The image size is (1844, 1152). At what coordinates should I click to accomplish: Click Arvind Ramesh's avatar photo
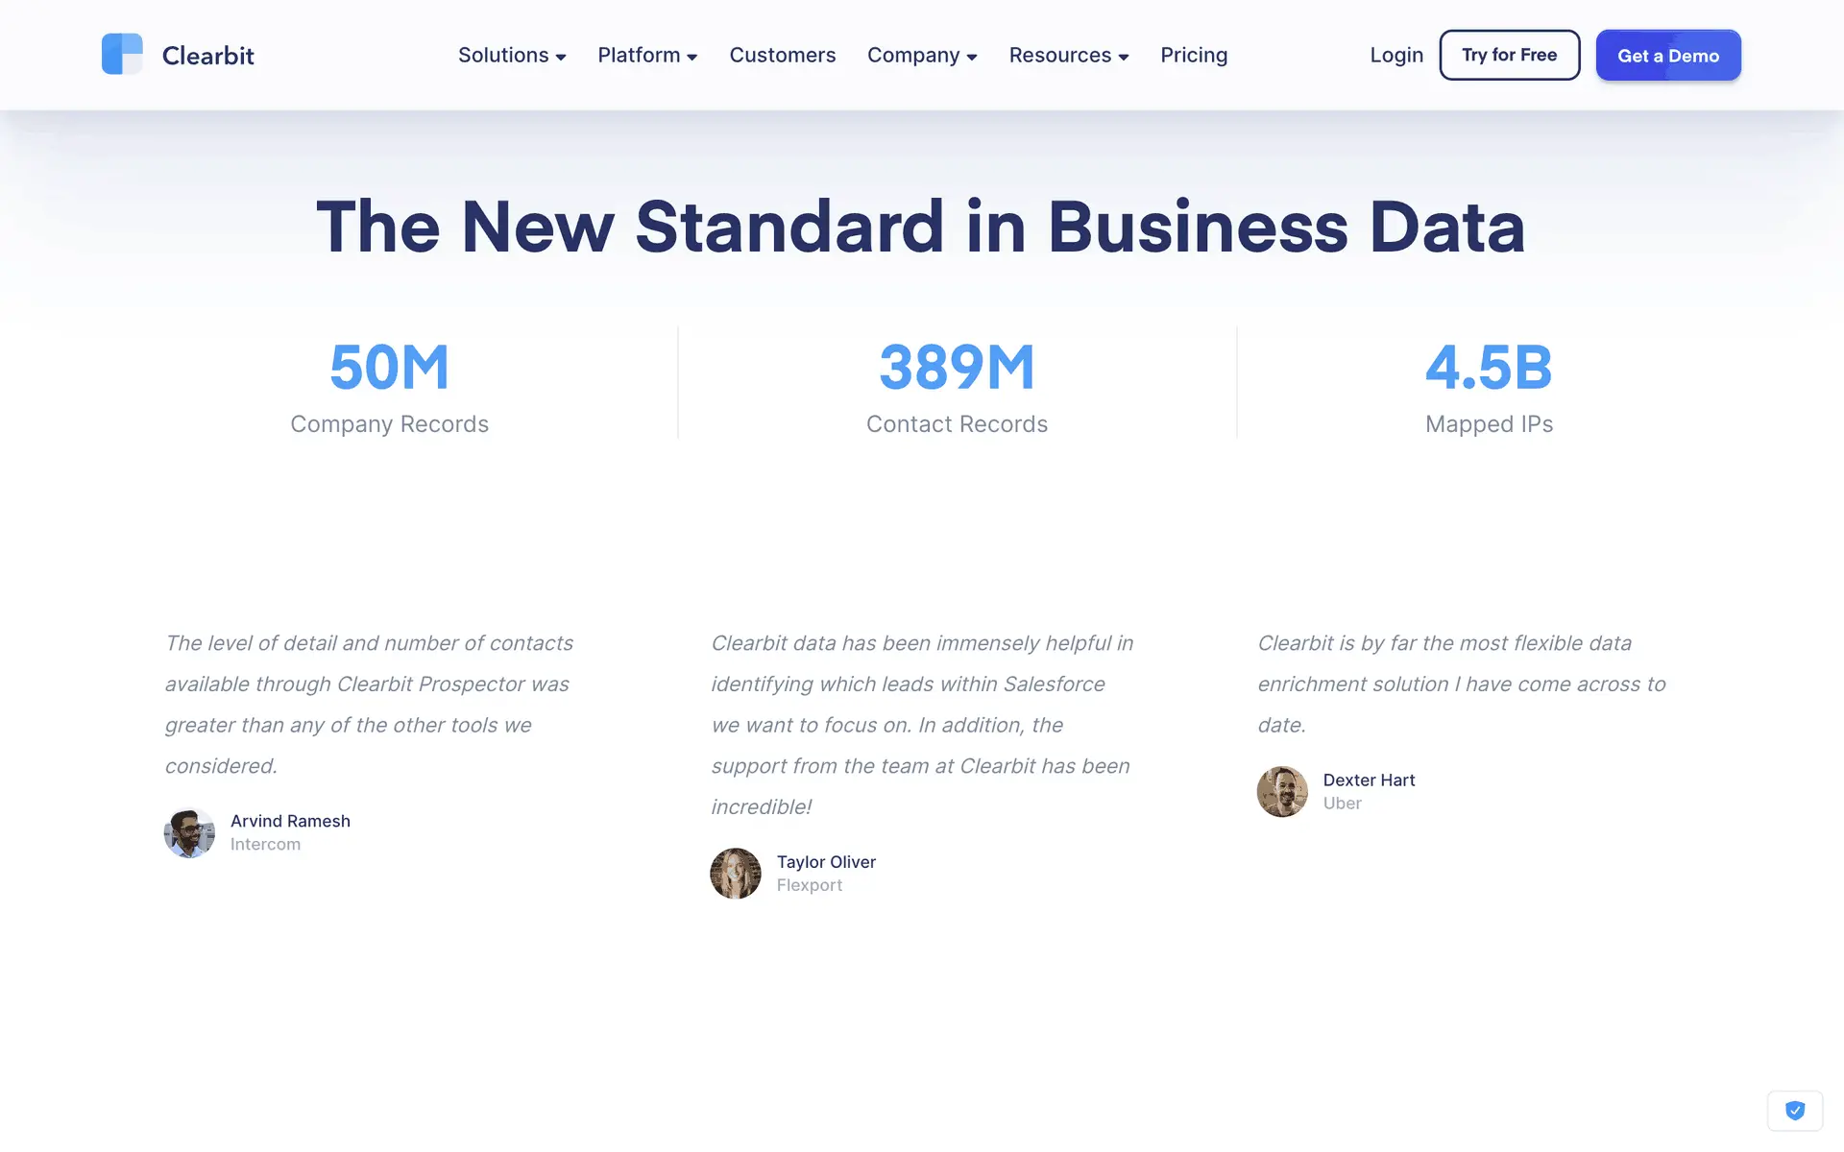[189, 832]
